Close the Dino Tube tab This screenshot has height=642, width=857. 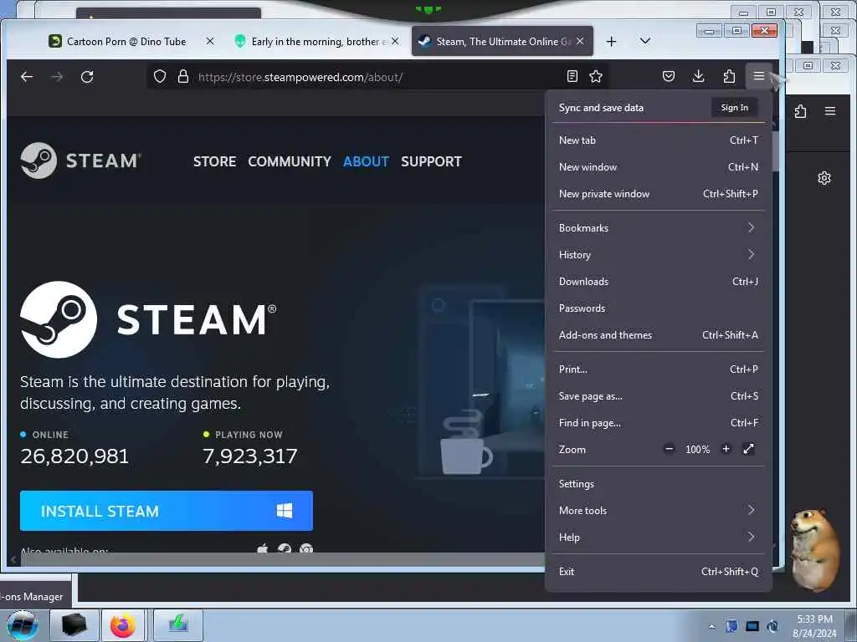(x=210, y=41)
